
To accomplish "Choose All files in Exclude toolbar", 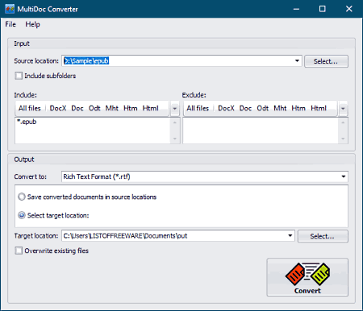I will tap(198, 108).
